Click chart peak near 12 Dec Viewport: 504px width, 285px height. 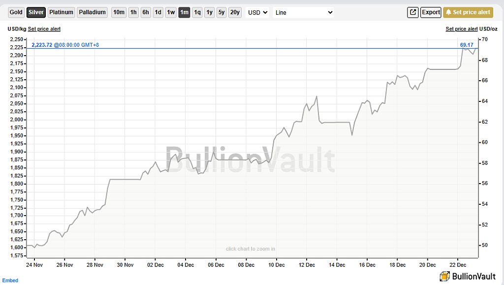[316, 96]
